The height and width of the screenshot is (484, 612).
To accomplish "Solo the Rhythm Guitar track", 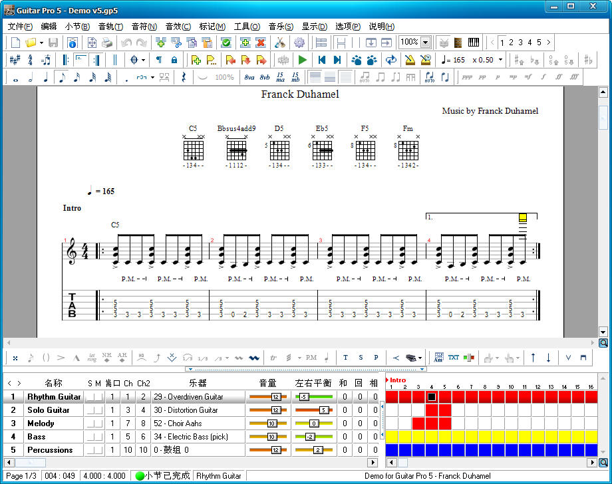I will coord(90,397).
